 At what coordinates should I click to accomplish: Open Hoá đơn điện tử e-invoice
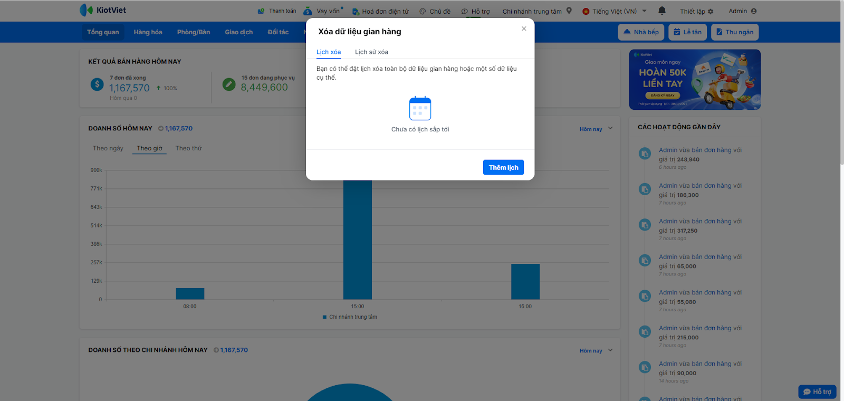[380, 11]
